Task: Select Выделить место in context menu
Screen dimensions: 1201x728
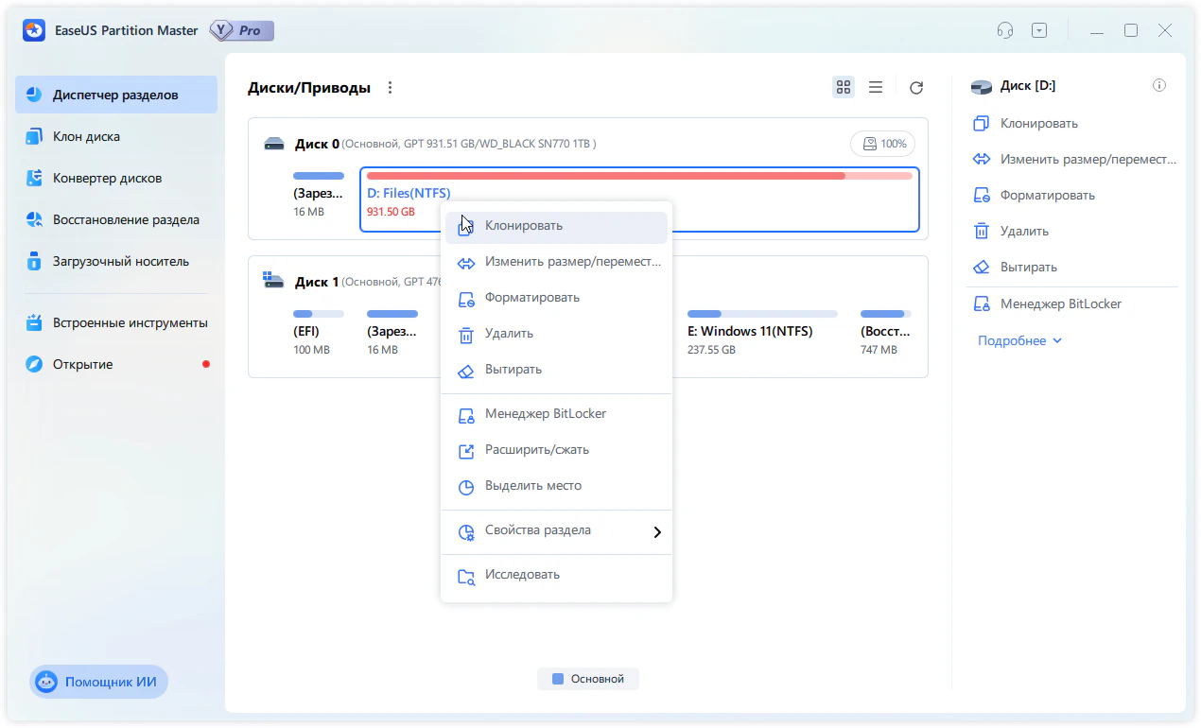Action: click(532, 486)
